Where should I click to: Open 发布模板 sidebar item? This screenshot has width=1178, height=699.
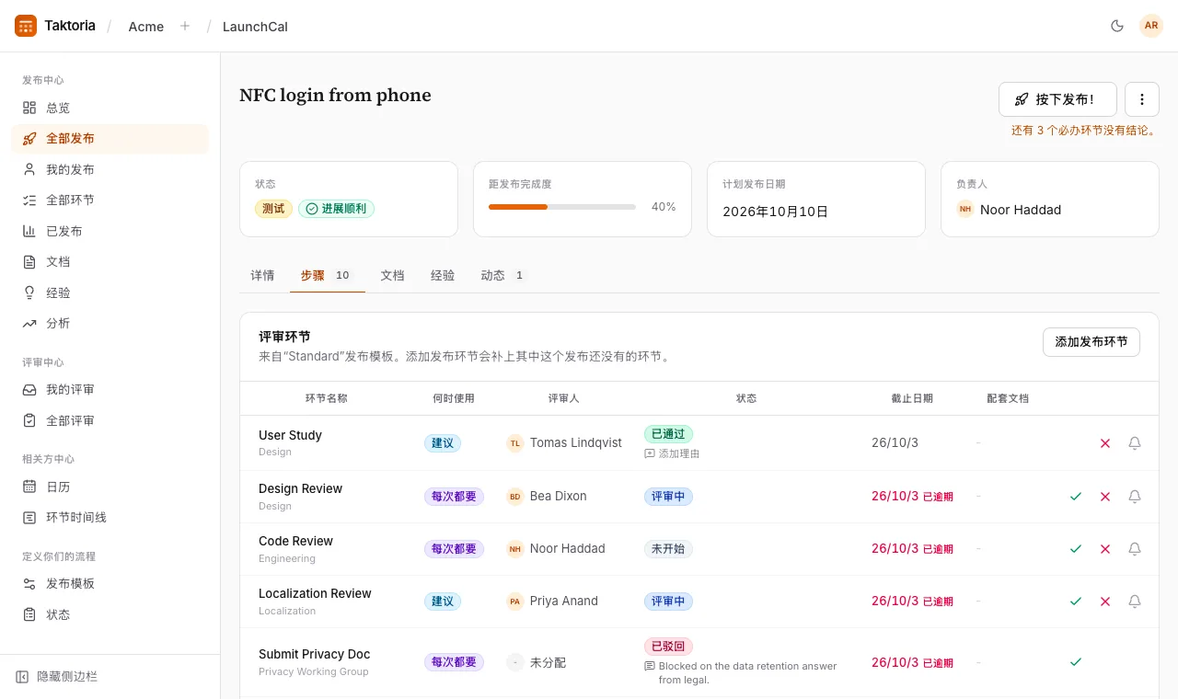click(x=110, y=583)
